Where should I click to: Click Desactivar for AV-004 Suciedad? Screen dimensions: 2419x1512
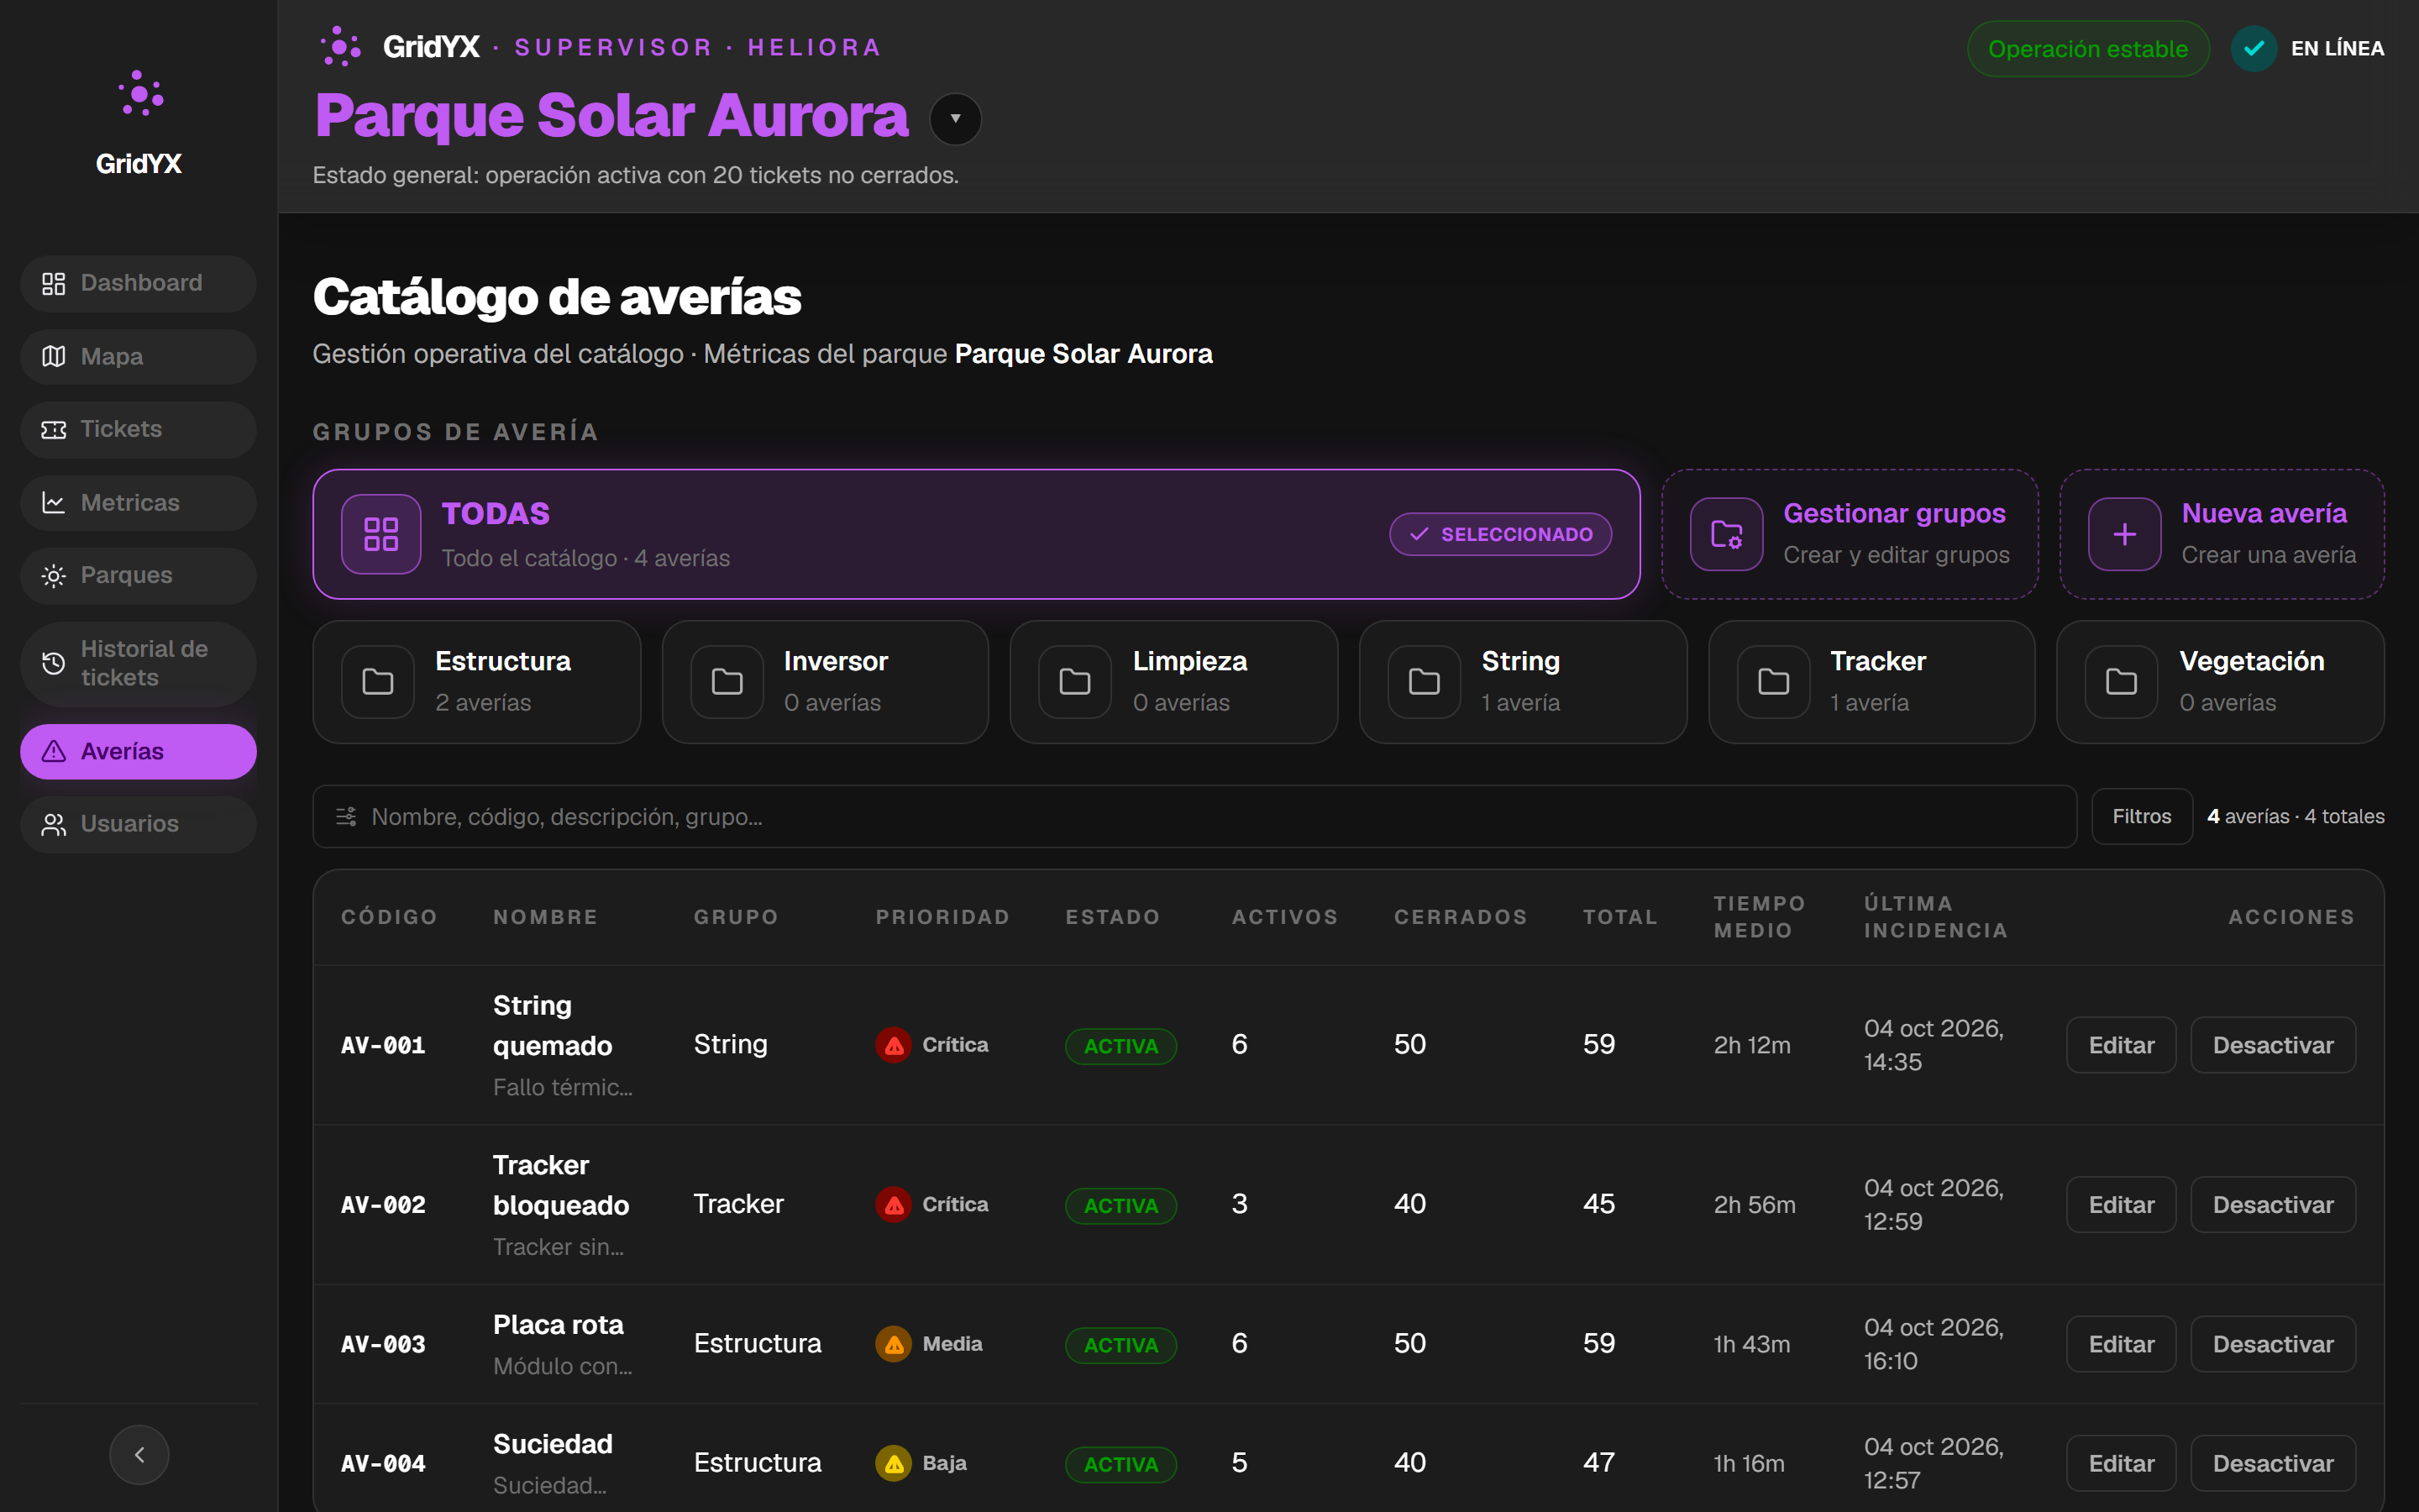pyautogui.click(x=2272, y=1464)
